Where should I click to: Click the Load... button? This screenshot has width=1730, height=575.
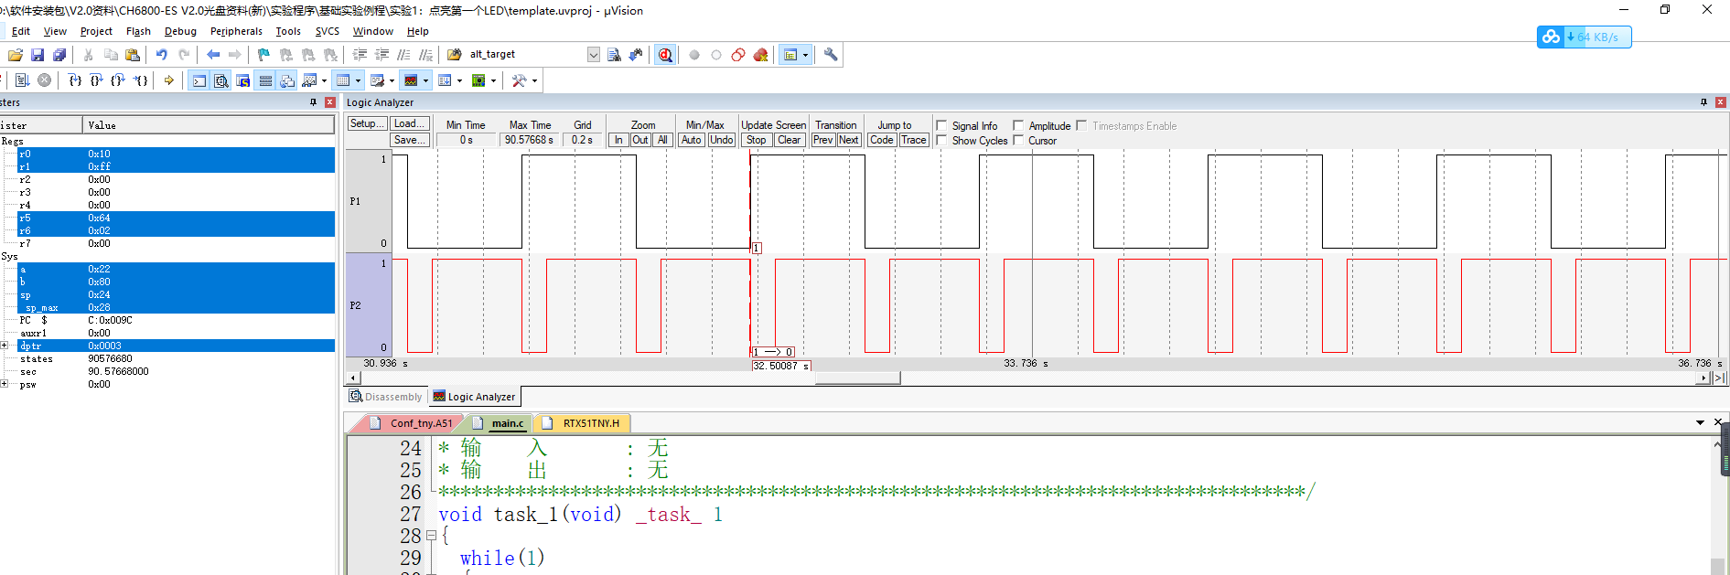click(x=409, y=123)
